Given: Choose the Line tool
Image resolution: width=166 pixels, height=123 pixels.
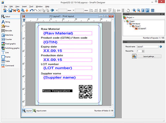Looking at the screenshot, I should 5,52.
